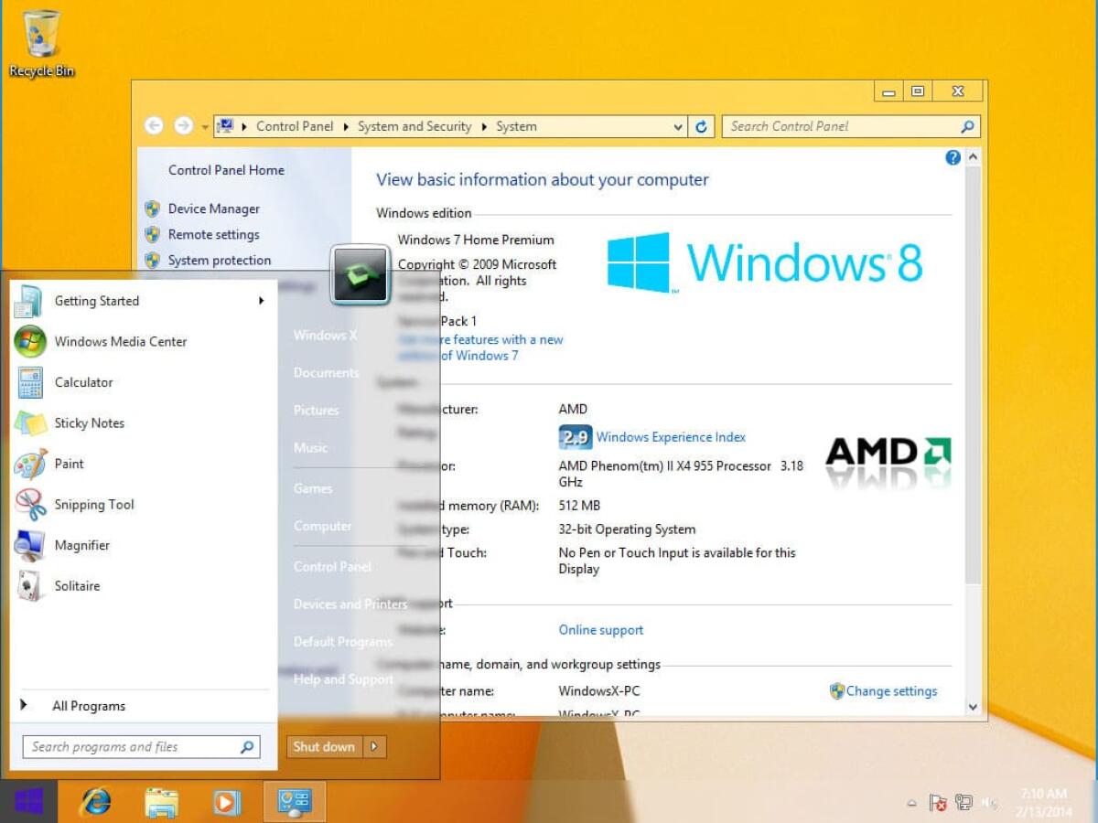
Task: Click the blue Help question mark
Action: [x=953, y=157]
